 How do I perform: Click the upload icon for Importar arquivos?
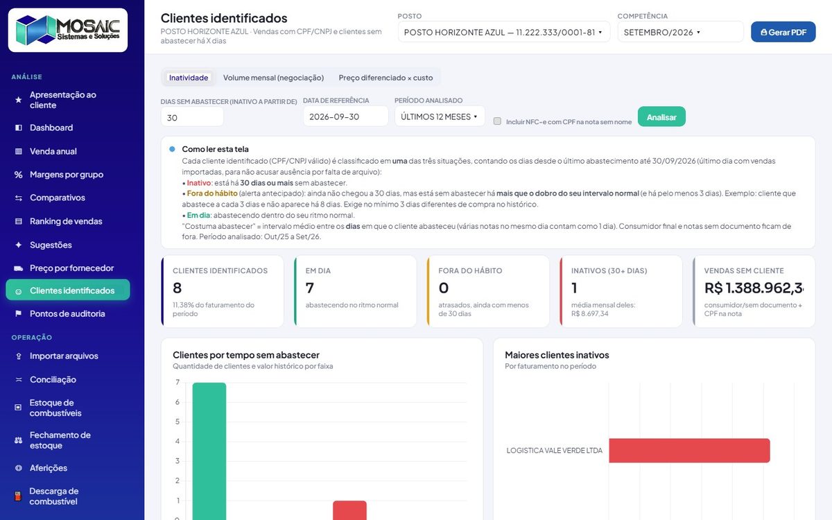pyautogui.click(x=19, y=356)
